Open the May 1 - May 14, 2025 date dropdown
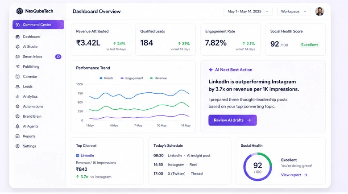 (248, 11)
